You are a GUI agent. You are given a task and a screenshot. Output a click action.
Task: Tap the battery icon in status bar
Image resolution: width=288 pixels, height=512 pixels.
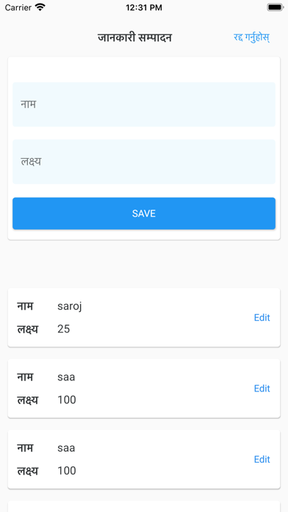coord(275,7)
